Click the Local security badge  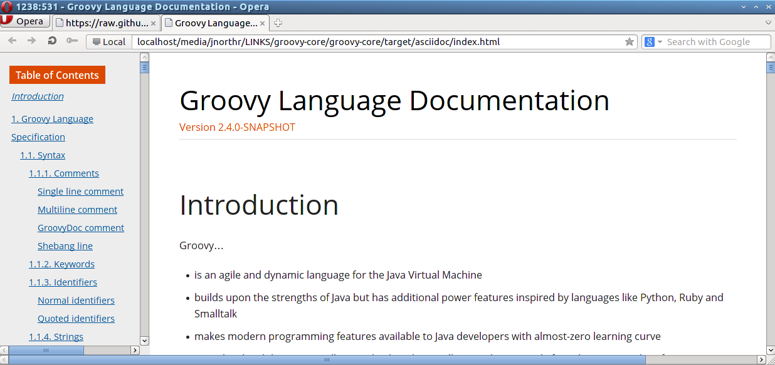(108, 42)
